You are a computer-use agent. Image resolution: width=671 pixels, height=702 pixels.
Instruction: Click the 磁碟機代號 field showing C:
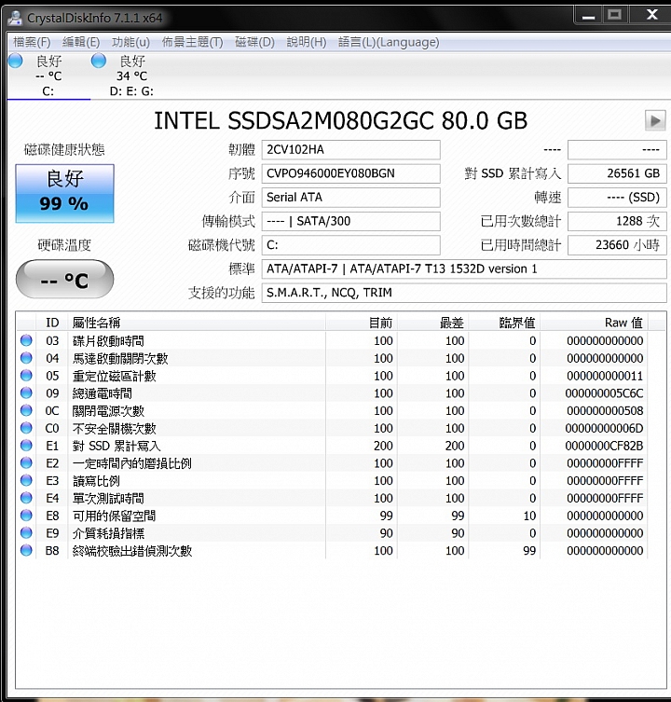tap(351, 245)
